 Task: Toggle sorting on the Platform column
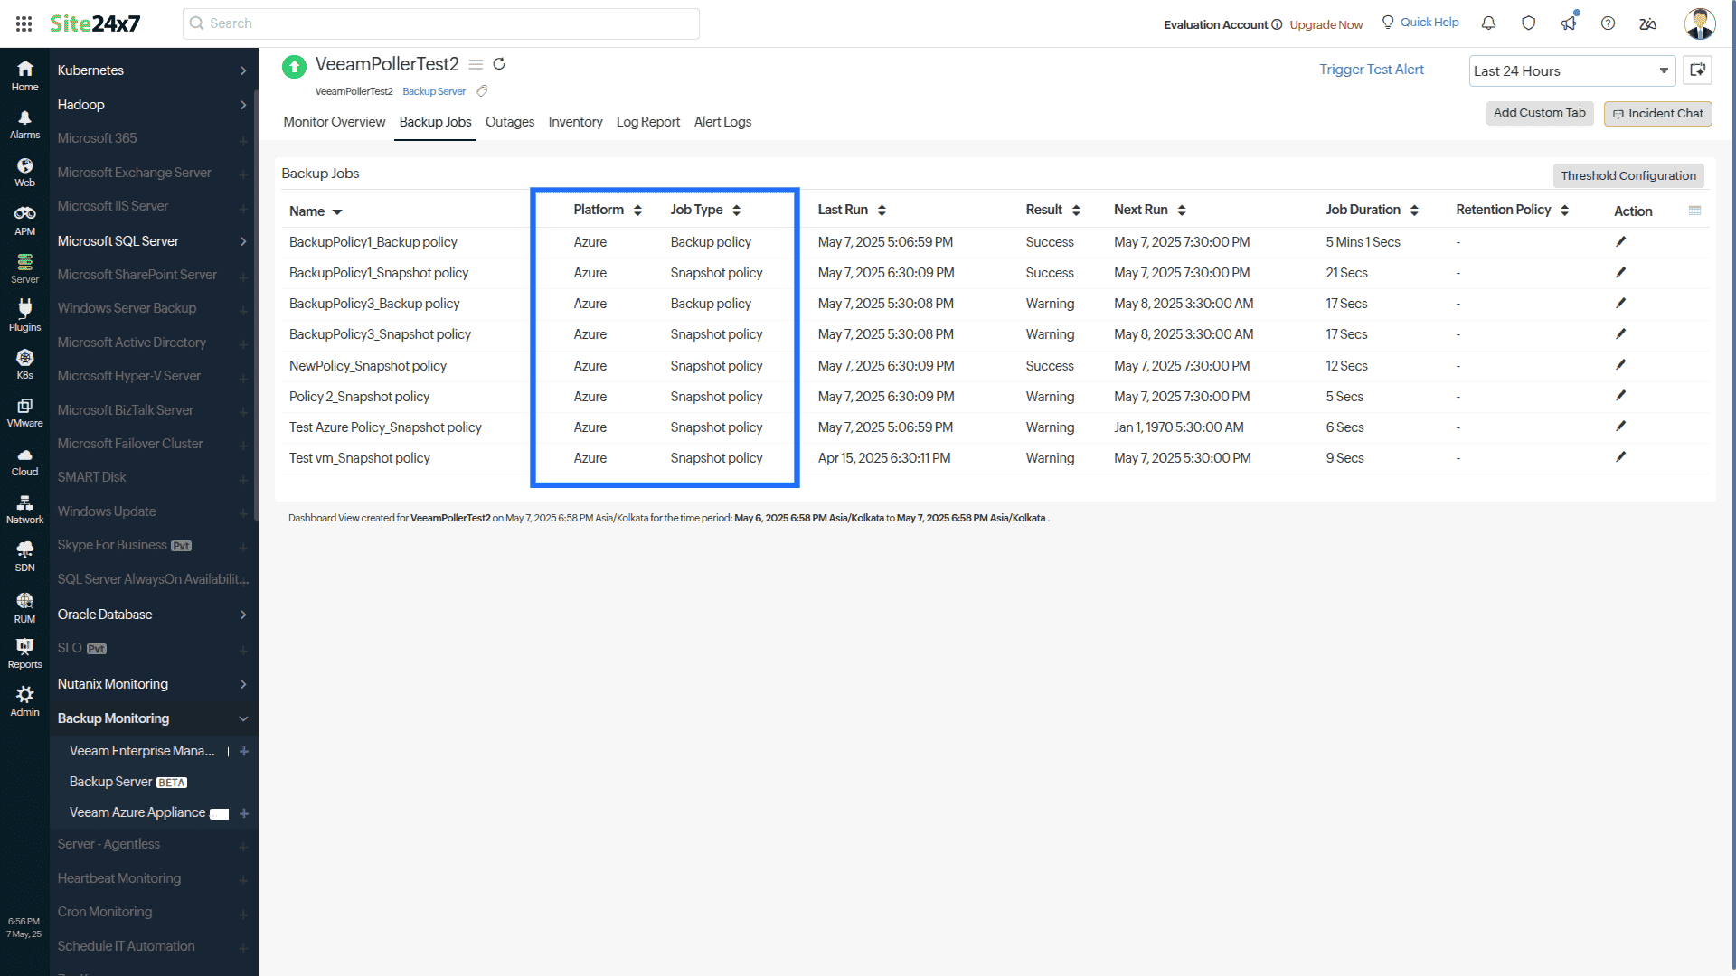tap(638, 209)
